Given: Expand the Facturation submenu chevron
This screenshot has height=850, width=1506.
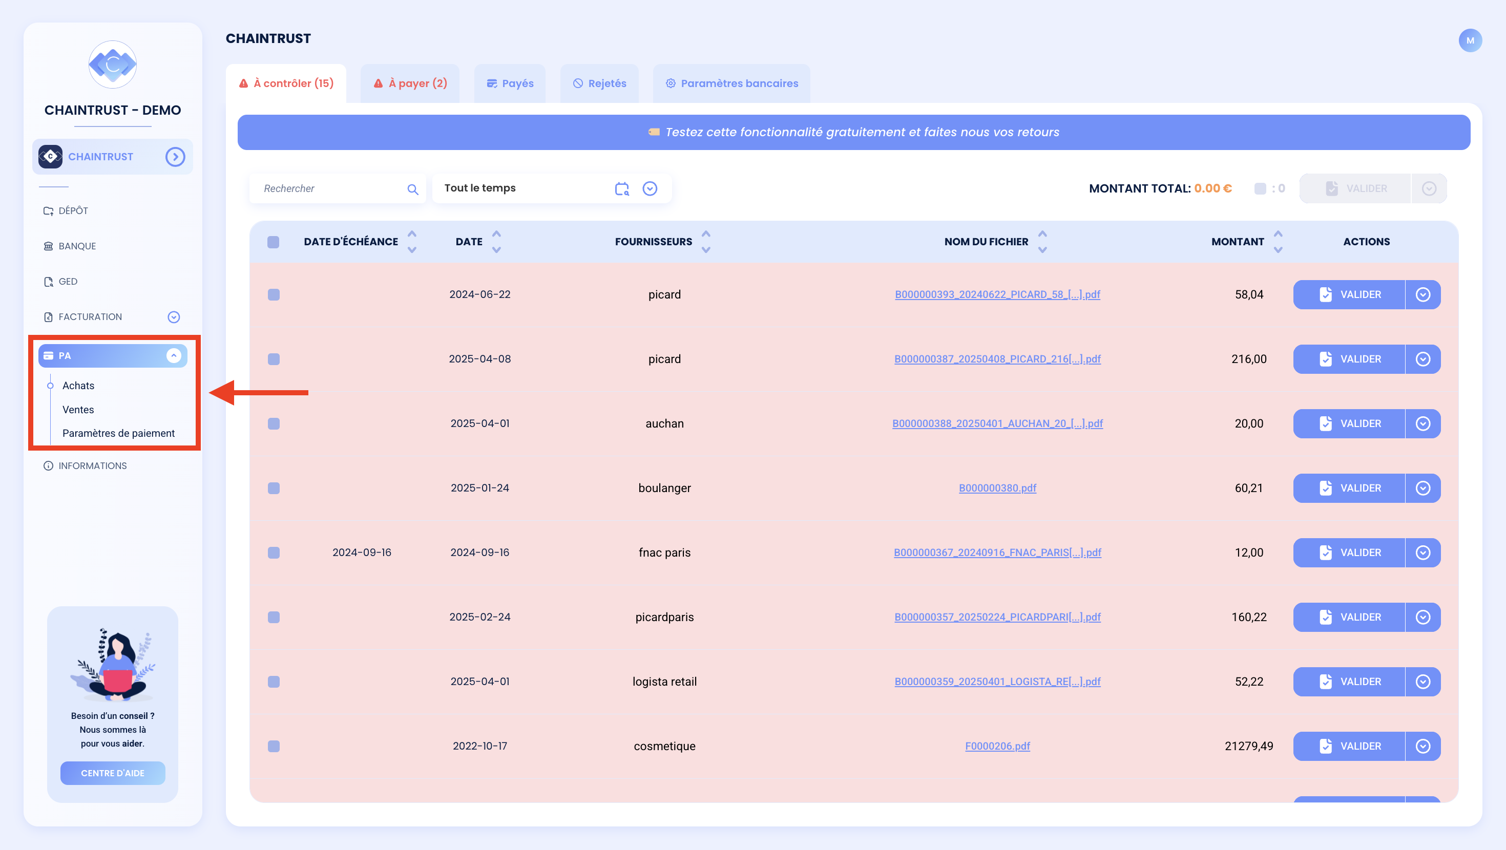Looking at the screenshot, I should tap(174, 317).
